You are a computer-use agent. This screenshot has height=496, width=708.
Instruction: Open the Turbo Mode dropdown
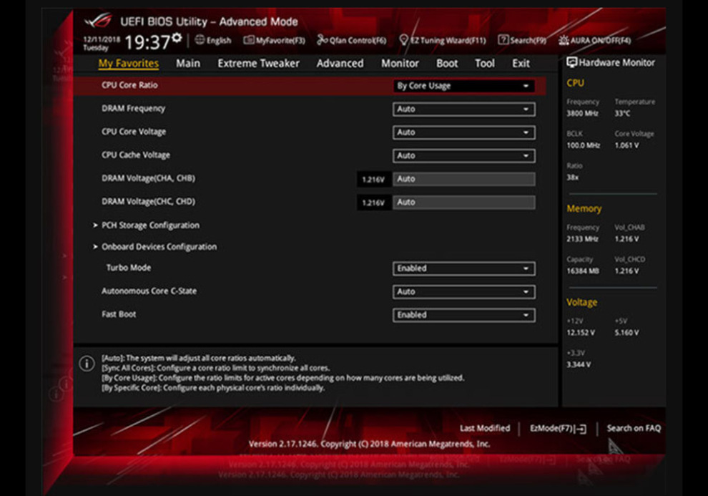463,268
